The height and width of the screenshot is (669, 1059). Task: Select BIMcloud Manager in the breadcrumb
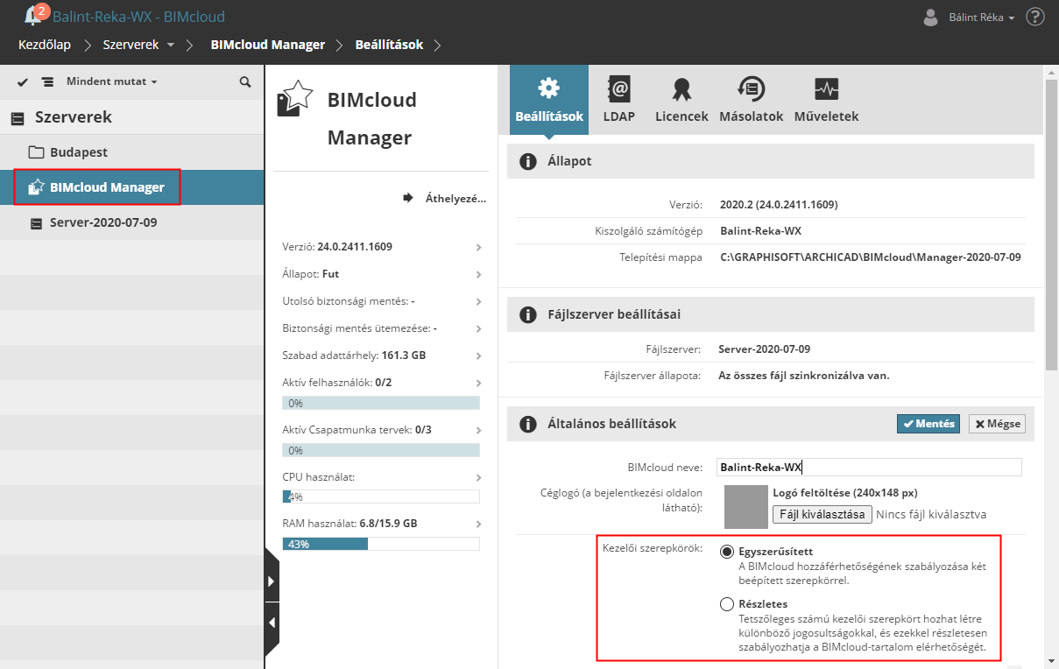[x=267, y=45]
